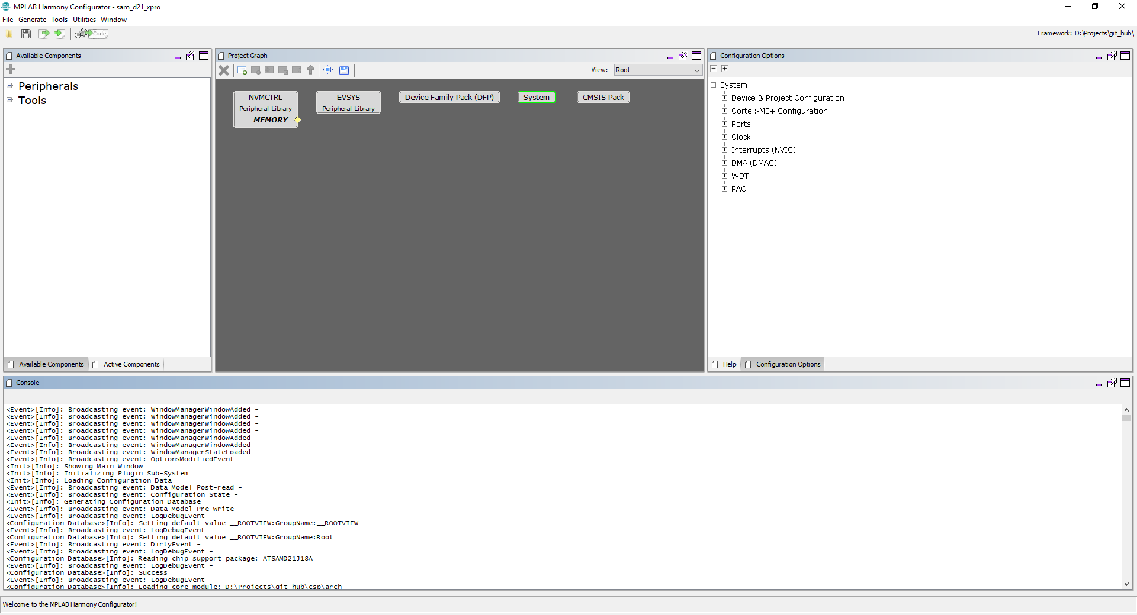Click the Device Family Pack (DFP) button
1137x615 pixels.
449,97
